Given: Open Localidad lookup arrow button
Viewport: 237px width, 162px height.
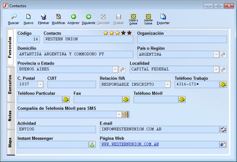Looking at the screenshot, I should tap(223, 69).
